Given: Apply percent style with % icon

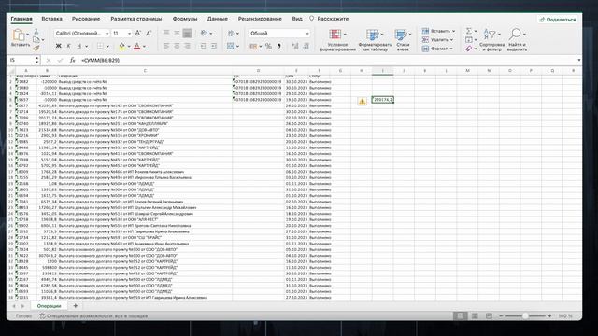Looking at the screenshot, I should pos(268,46).
